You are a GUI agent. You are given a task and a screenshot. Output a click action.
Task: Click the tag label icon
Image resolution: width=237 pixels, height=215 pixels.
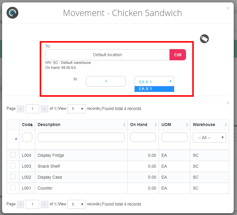[204, 39]
